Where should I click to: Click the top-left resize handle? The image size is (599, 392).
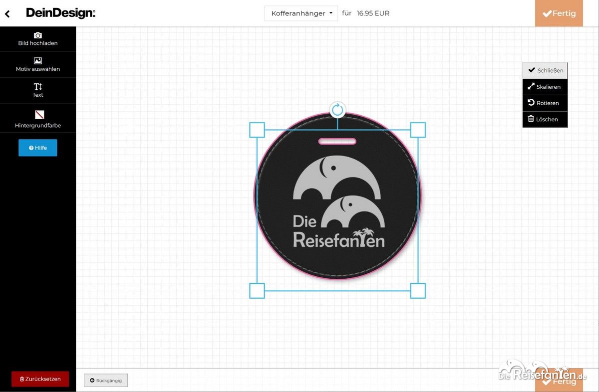tap(257, 130)
